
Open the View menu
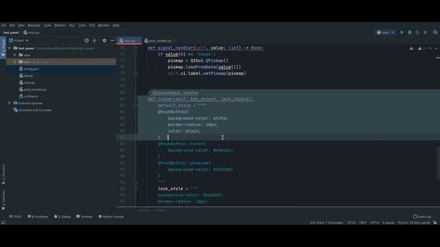tap(21, 25)
